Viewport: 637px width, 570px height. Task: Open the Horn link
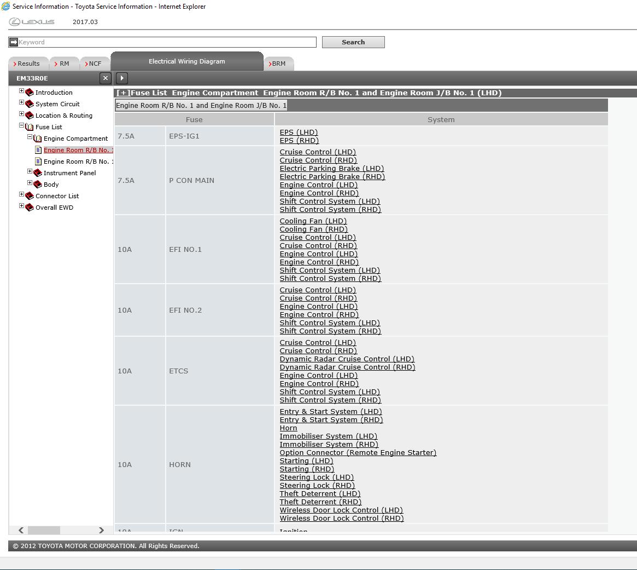pyautogui.click(x=289, y=428)
